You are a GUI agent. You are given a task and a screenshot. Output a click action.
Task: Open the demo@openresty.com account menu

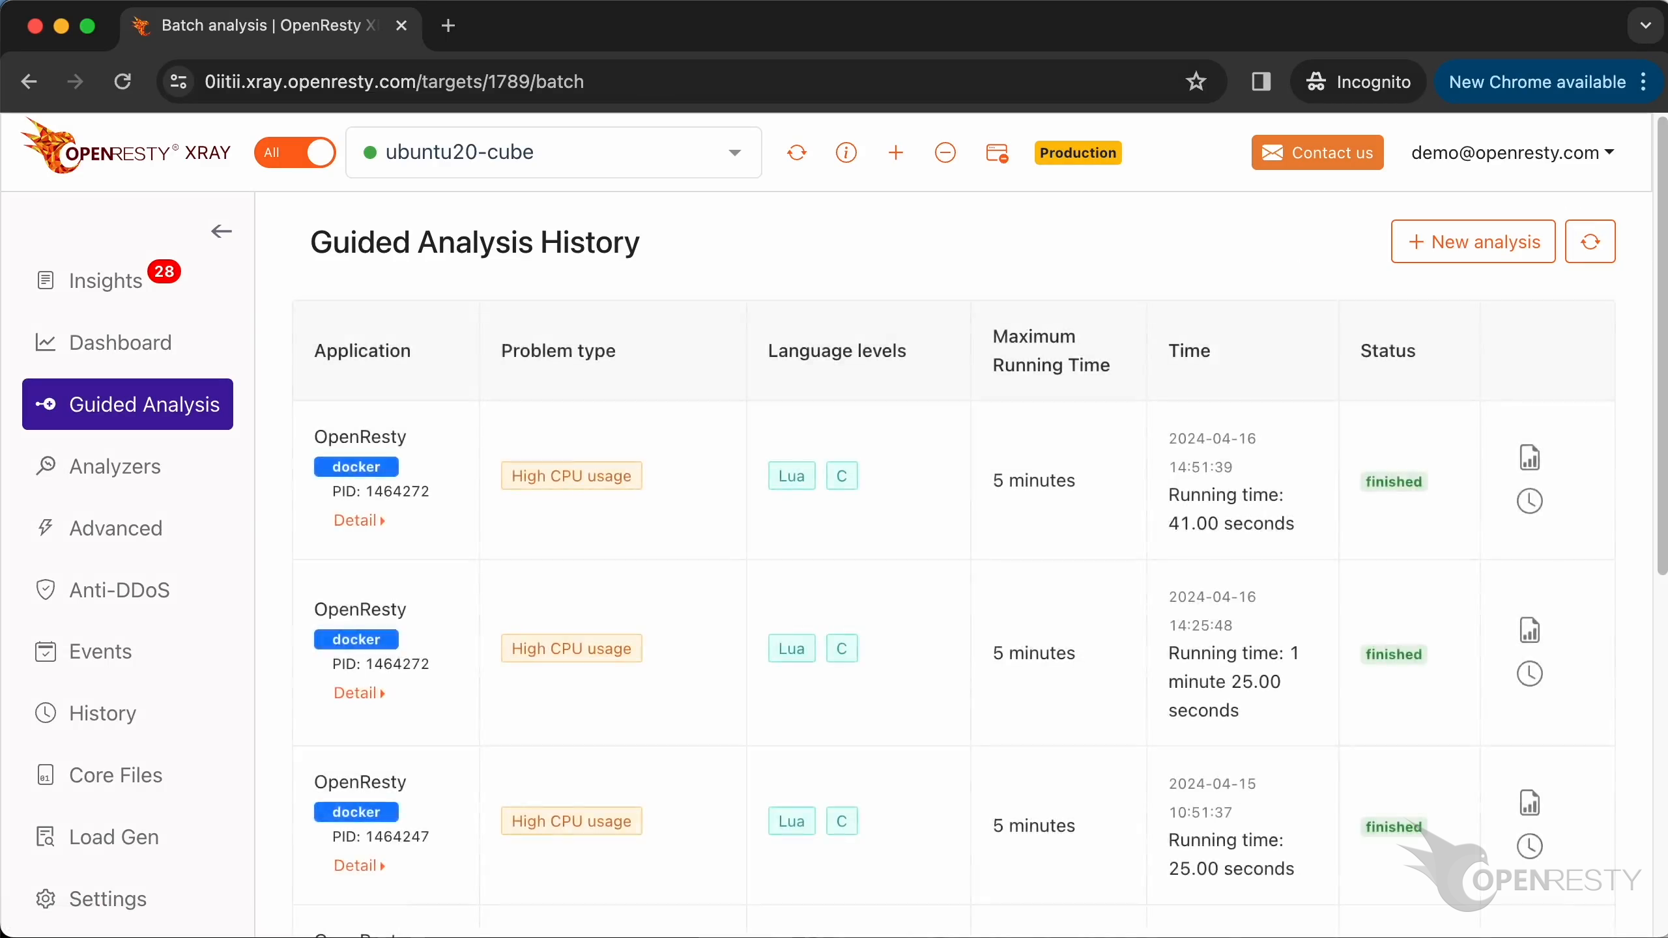tap(1512, 152)
